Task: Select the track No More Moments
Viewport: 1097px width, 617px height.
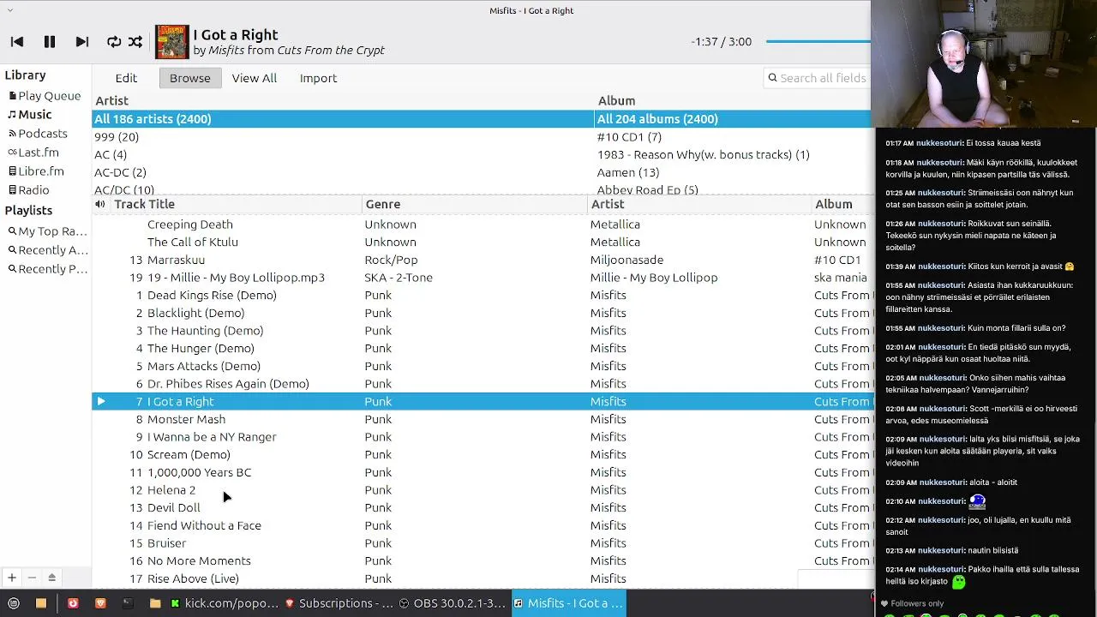Action: tap(199, 561)
